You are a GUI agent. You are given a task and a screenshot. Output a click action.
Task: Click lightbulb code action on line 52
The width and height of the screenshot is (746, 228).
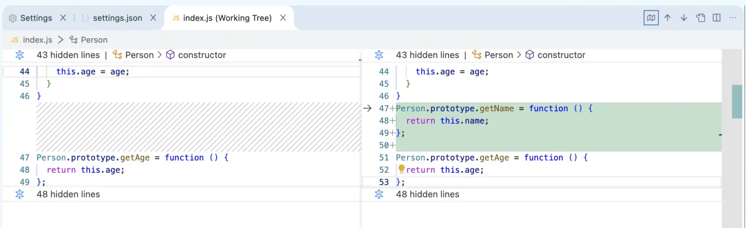click(401, 169)
